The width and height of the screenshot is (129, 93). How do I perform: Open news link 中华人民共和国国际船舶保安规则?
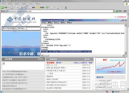(x=15, y=71)
